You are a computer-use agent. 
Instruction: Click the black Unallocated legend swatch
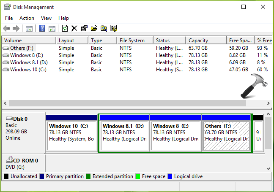click(6, 176)
